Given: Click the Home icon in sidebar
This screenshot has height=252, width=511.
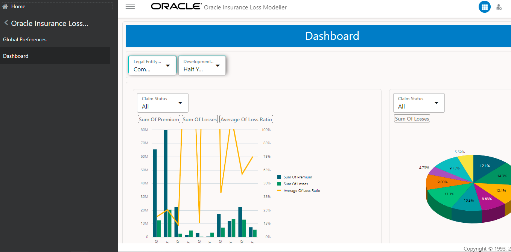Looking at the screenshot, I should click(5, 6).
